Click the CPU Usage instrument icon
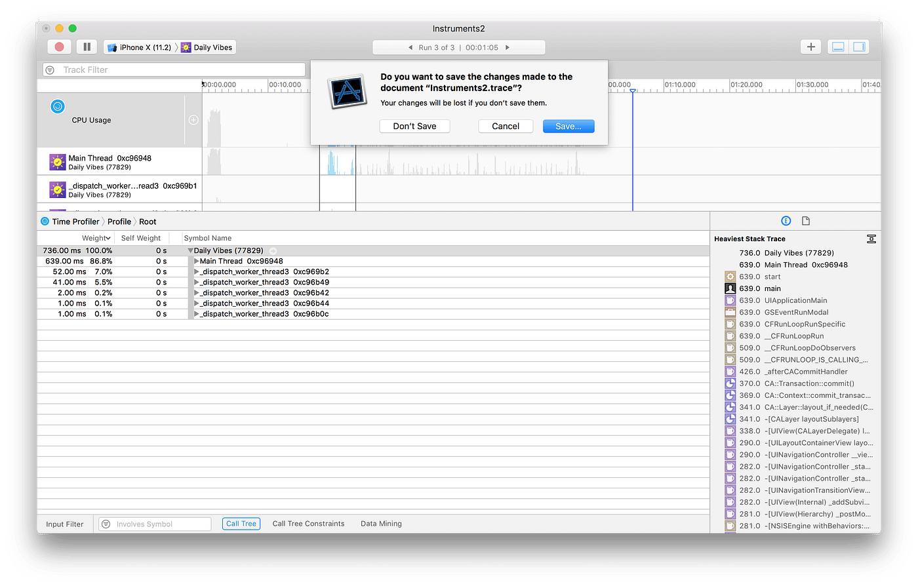 (58, 106)
